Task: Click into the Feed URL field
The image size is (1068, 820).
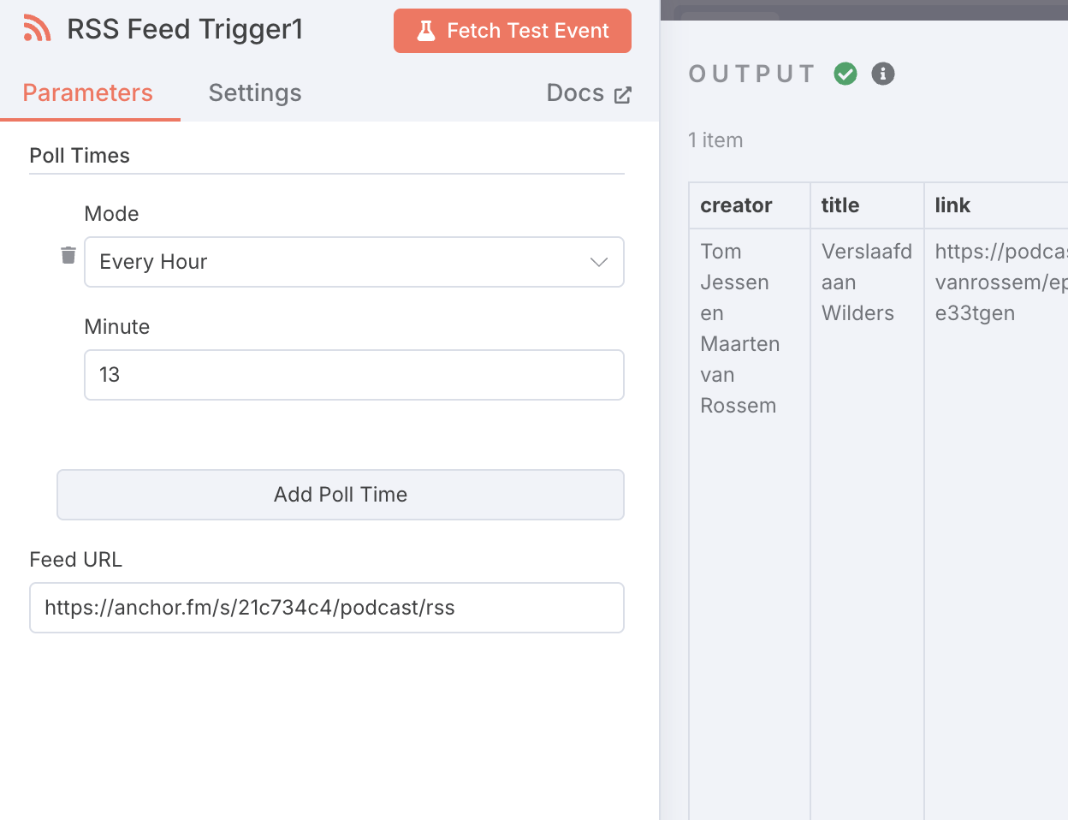Action: click(x=326, y=608)
